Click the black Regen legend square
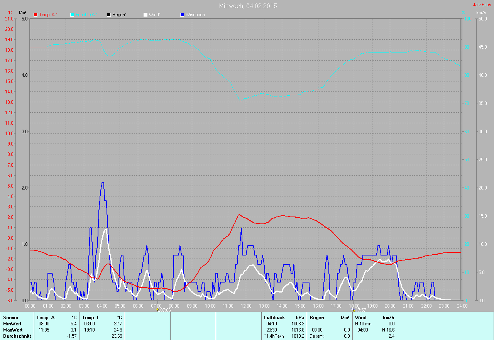This screenshot has height=340, width=494. pos(109,15)
